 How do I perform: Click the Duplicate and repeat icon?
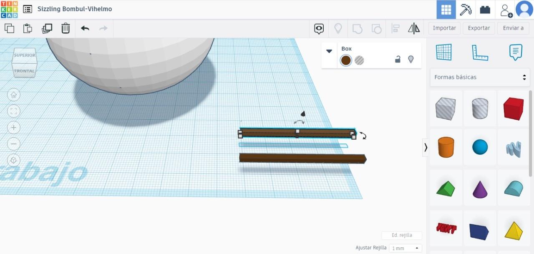pyautogui.click(x=47, y=28)
